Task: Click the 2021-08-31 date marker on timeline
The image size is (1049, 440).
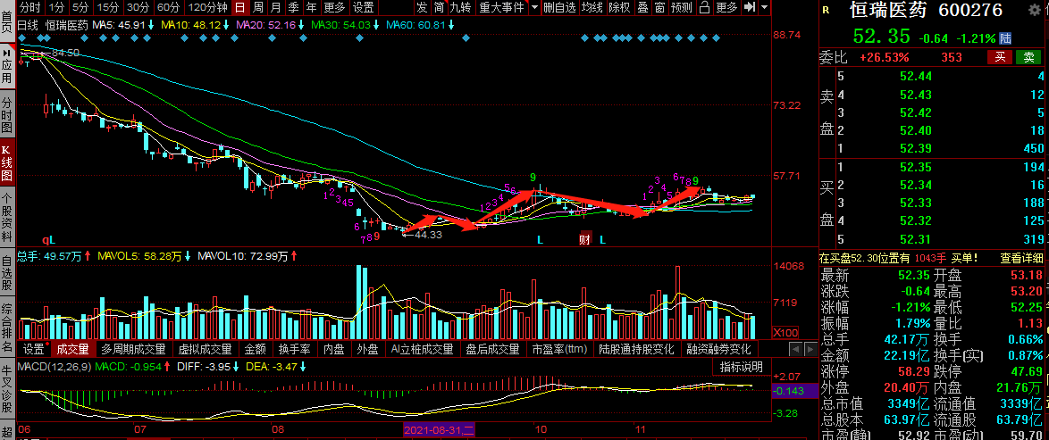Action: point(438,430)
